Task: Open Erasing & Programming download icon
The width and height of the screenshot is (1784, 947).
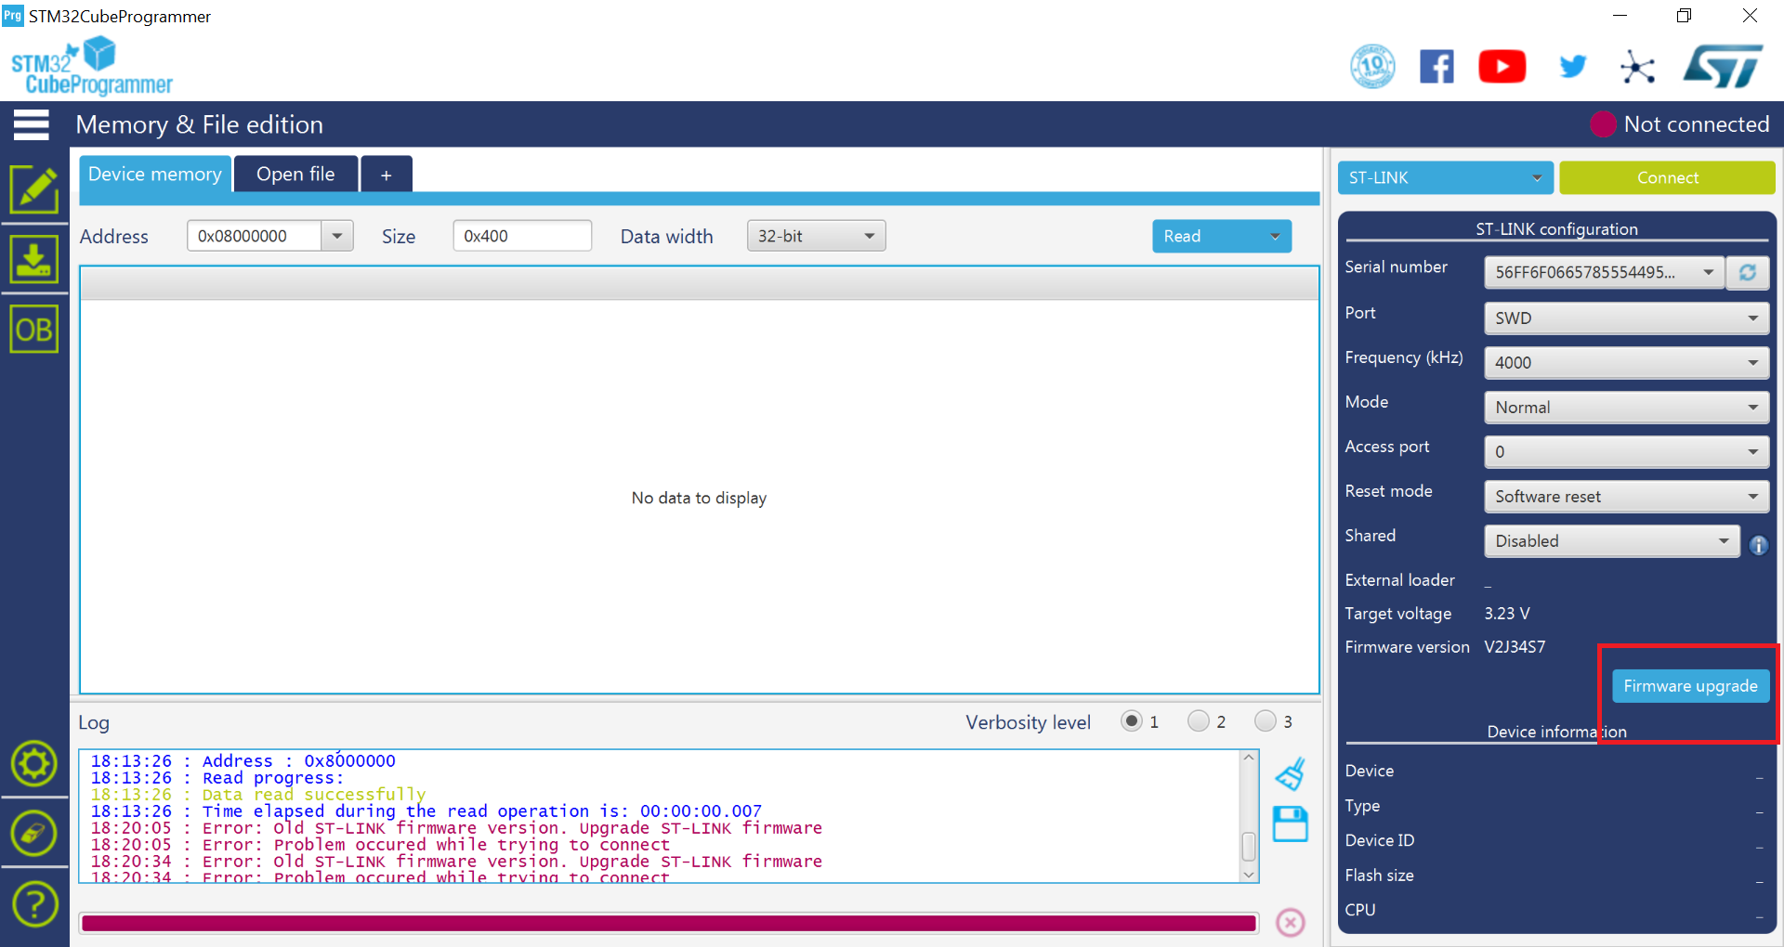Action: pyautogui.click(x=34, y=259)
